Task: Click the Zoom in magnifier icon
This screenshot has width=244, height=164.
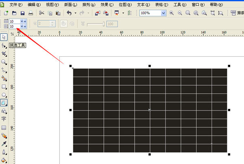Action: pyautogui.click(x=172, y=13)
